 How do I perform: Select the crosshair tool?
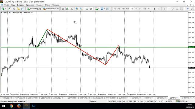[159, 9]
